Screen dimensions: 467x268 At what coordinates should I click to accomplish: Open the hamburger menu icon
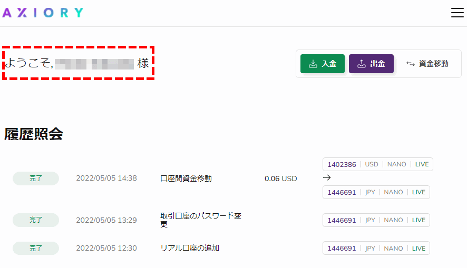[457, 13]
